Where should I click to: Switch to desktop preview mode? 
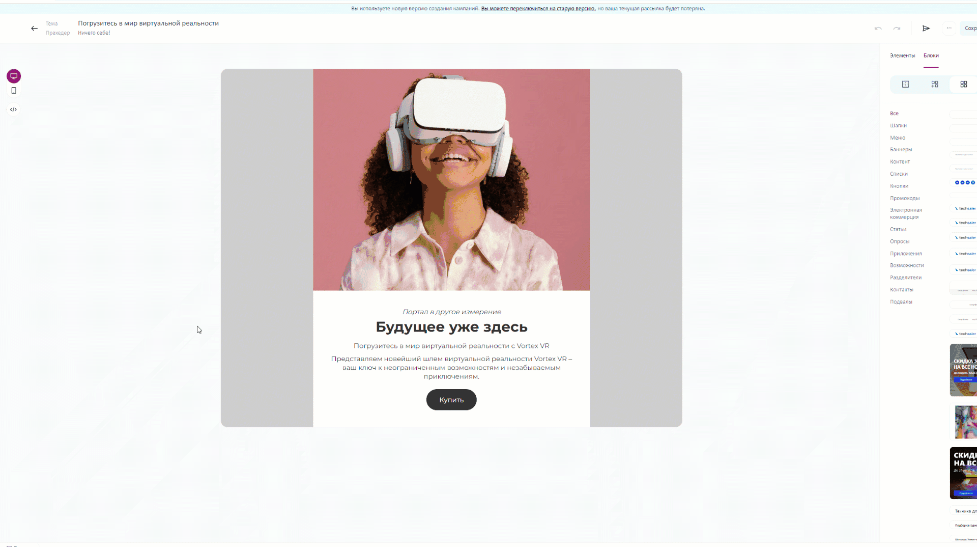point(14,76)
